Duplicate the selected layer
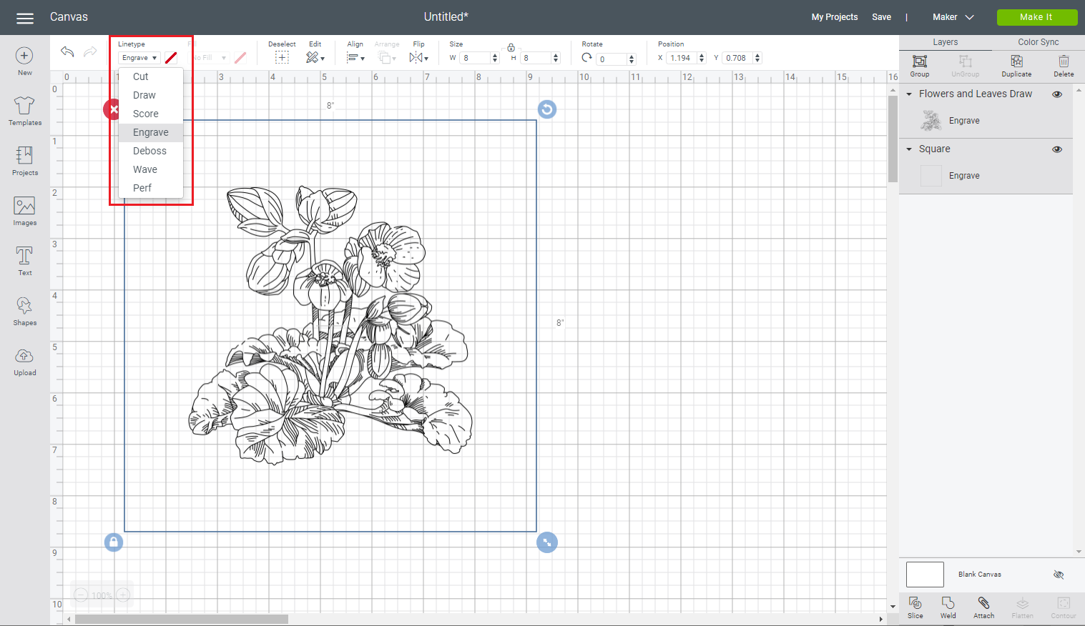 1016,66
